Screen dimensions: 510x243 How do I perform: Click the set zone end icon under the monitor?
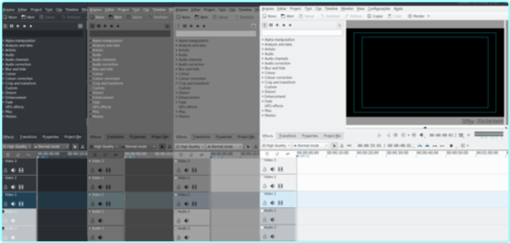[388, 135]
